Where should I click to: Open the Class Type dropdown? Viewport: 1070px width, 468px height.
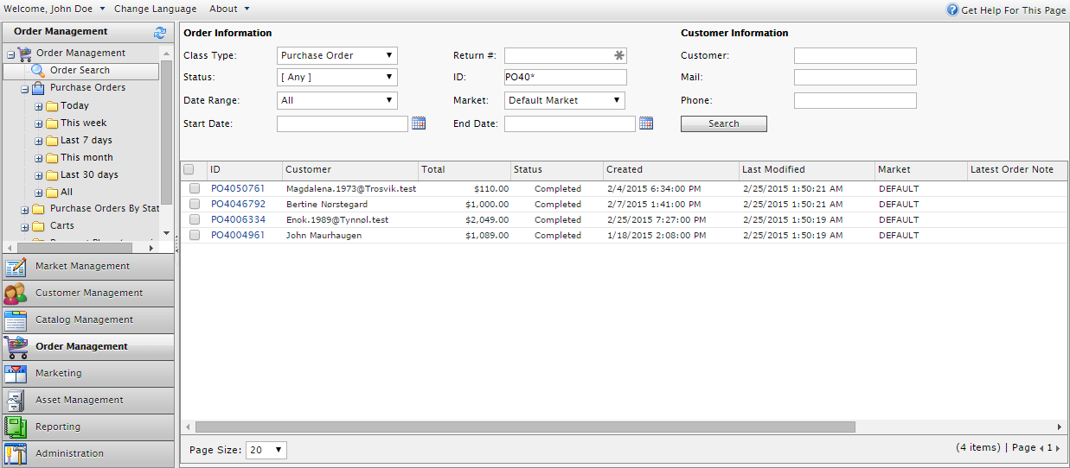[337, 55]
